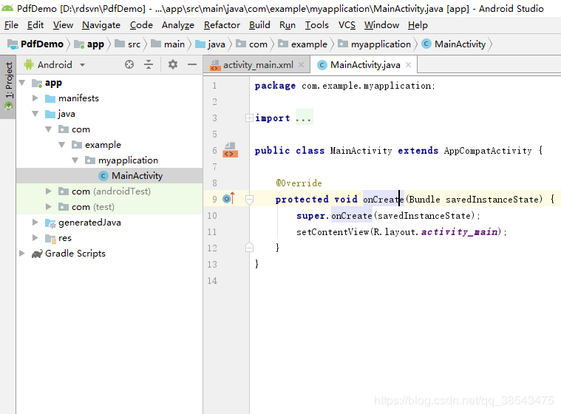
Task: Toggle the 1: Project tool window tab
Action: click(x=8, y=86)
